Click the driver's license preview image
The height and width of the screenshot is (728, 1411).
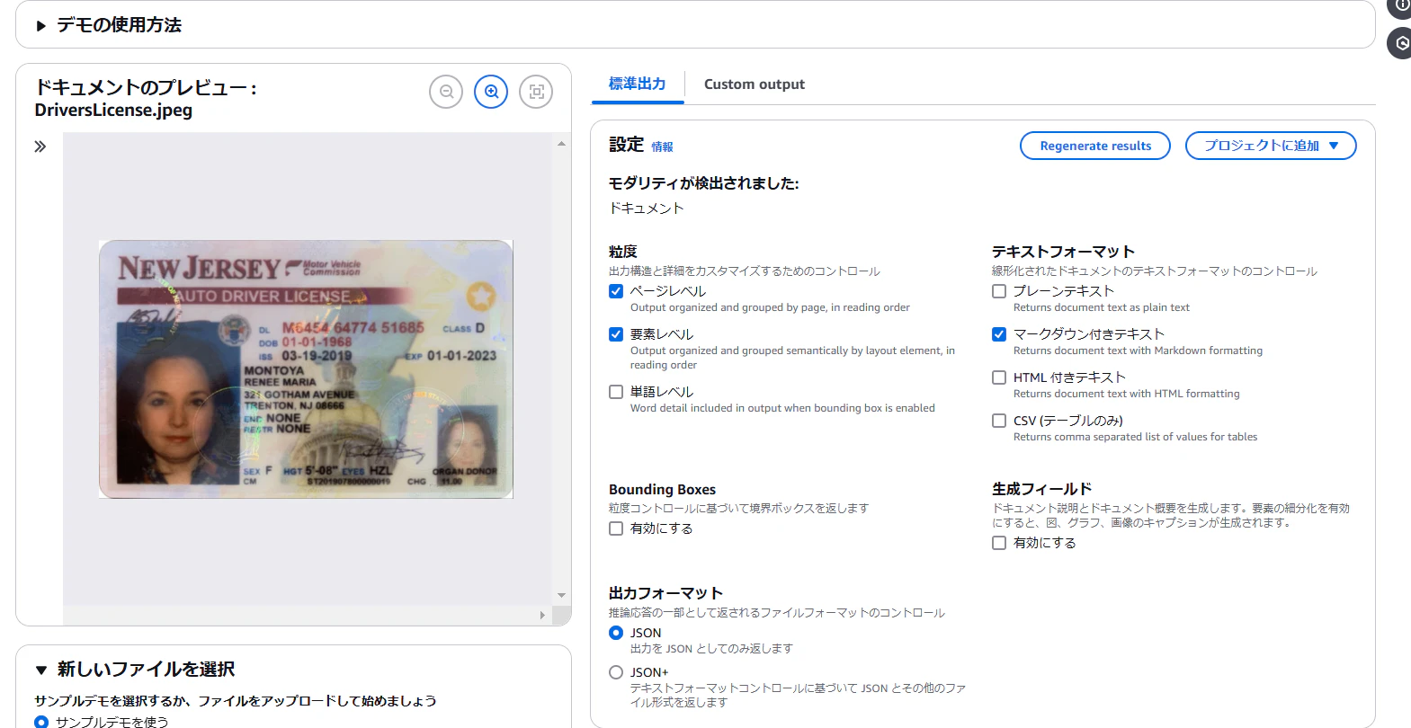click(306, 369)
